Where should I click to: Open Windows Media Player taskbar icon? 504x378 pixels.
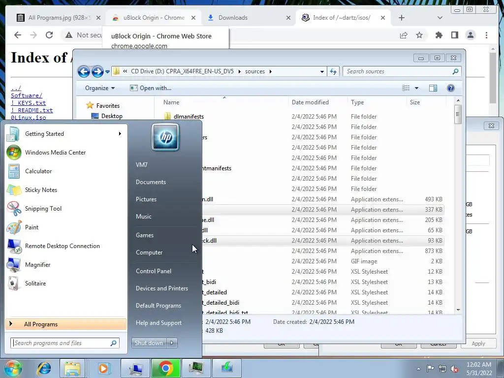click(x=103, y=368)
